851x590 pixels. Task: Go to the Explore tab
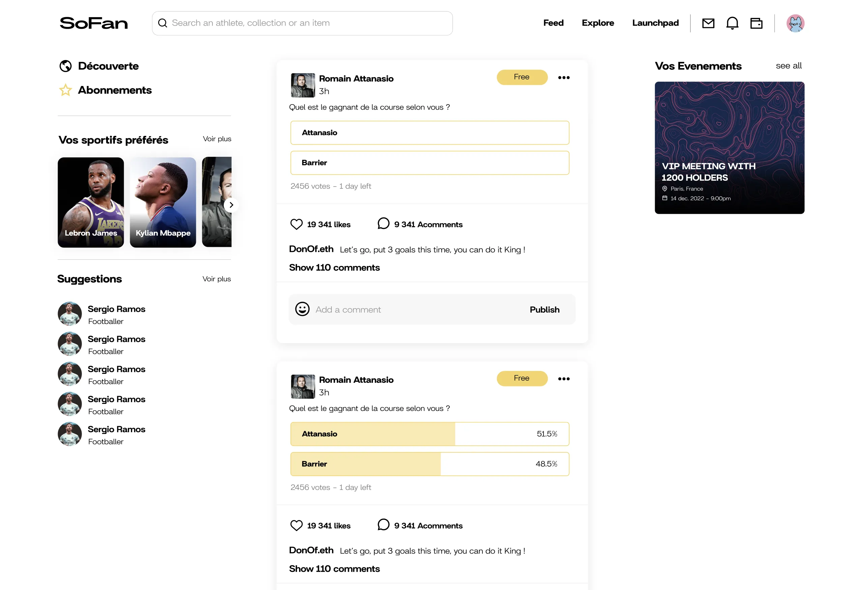click(x=598, y=23)
